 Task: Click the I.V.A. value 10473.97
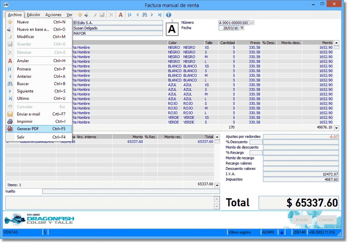point(301,174)
